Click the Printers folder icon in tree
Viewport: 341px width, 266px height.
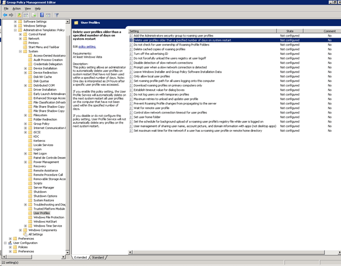point(25,43)
